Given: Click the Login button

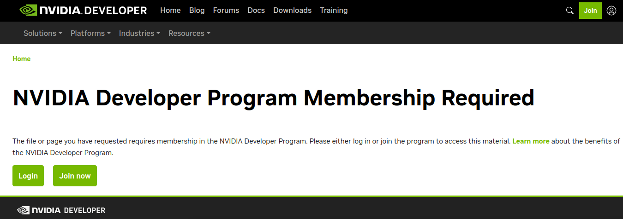Looking at the screenshot, I should coord(28,176).
